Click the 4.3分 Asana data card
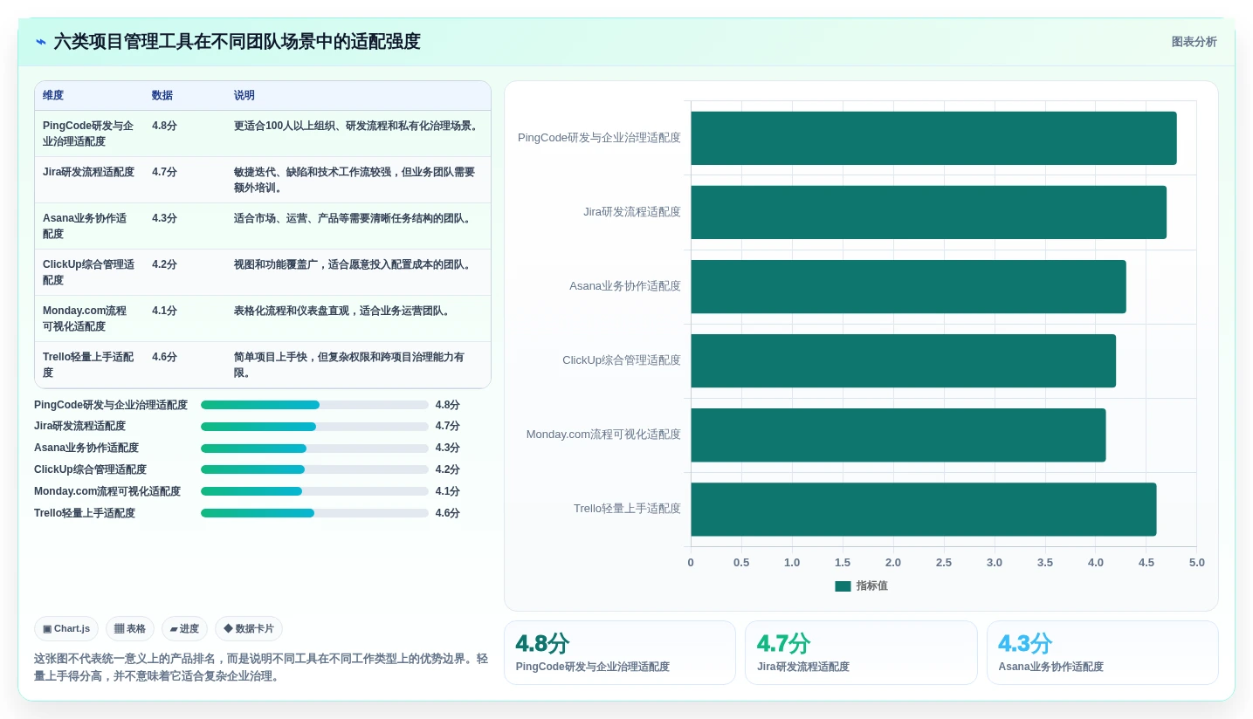The width and height of the screenshot is (1253, 719). point(1103,653)
